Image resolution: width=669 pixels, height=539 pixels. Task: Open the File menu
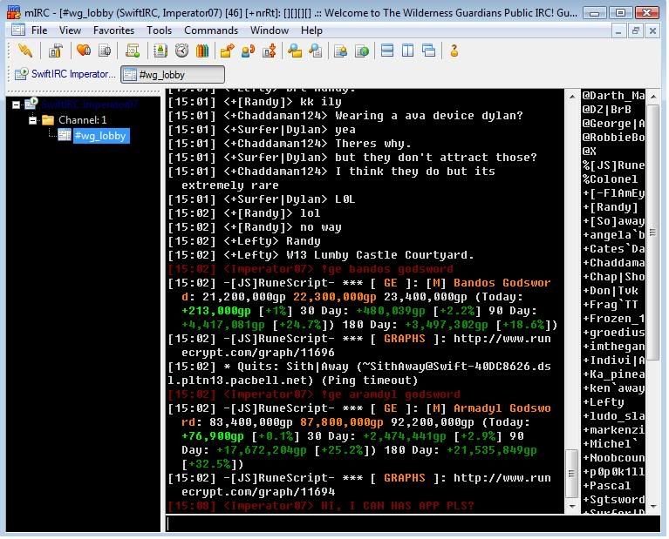pos(39,30)
